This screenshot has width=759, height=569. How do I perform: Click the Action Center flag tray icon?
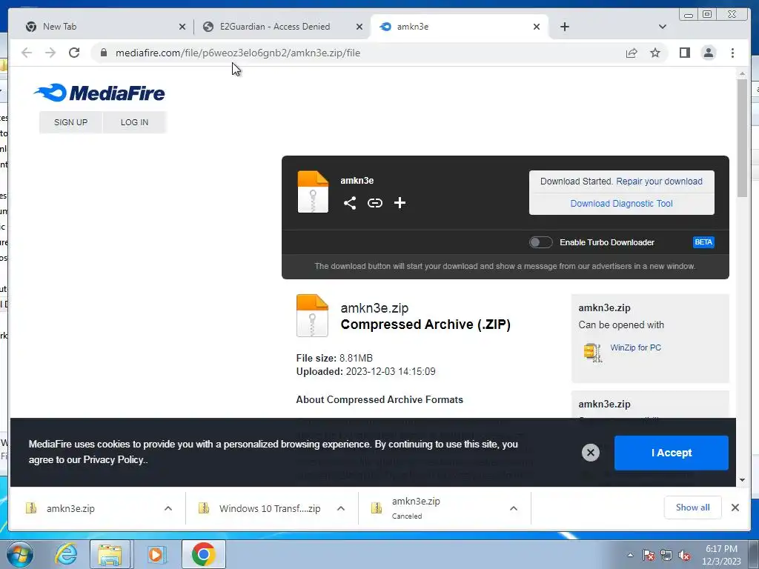click(649, 555)
